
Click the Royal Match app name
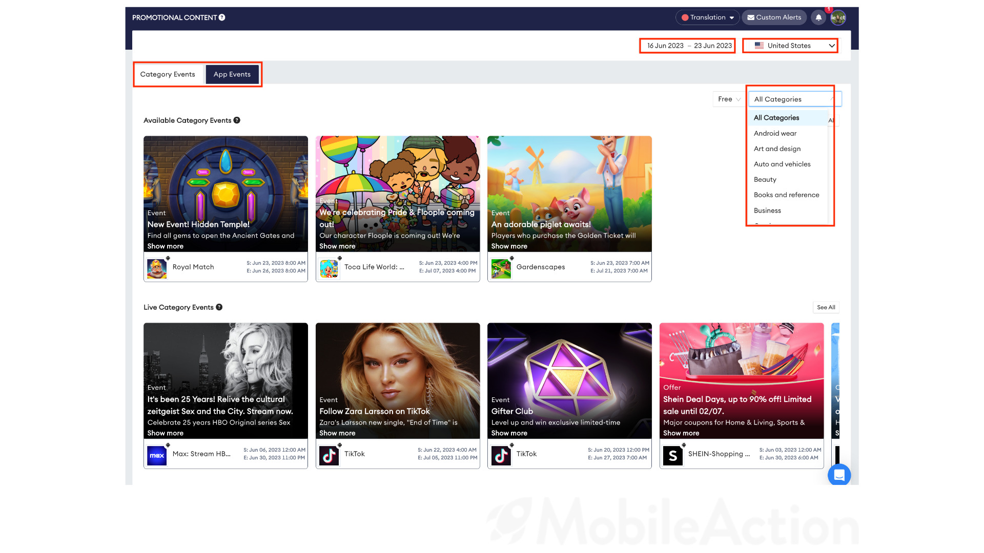193,267
